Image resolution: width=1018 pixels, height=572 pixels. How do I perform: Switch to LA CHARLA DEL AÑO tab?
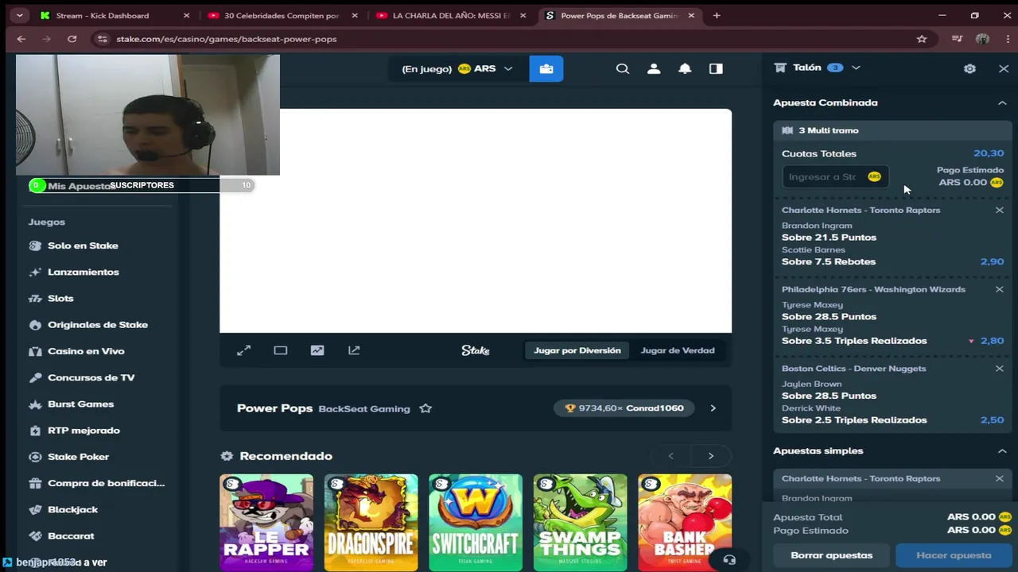pyautogui.click(x=450, y=15)
